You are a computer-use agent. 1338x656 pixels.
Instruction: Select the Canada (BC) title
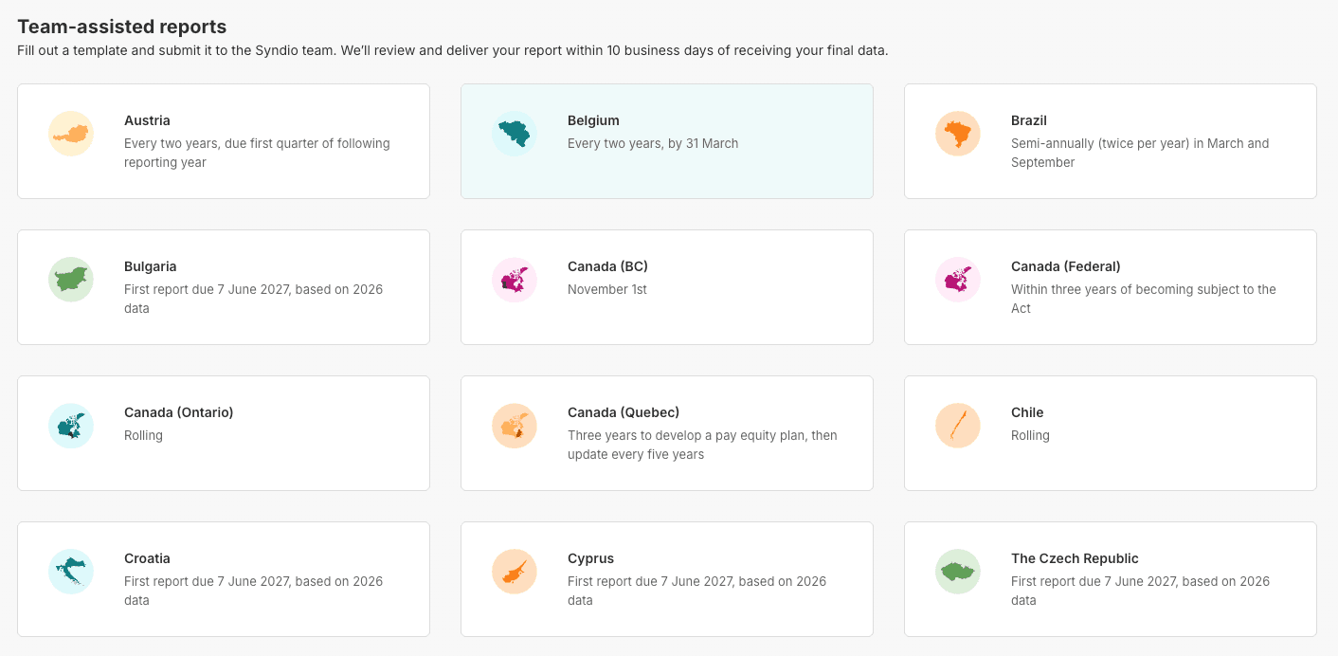[x=607, y=266]
